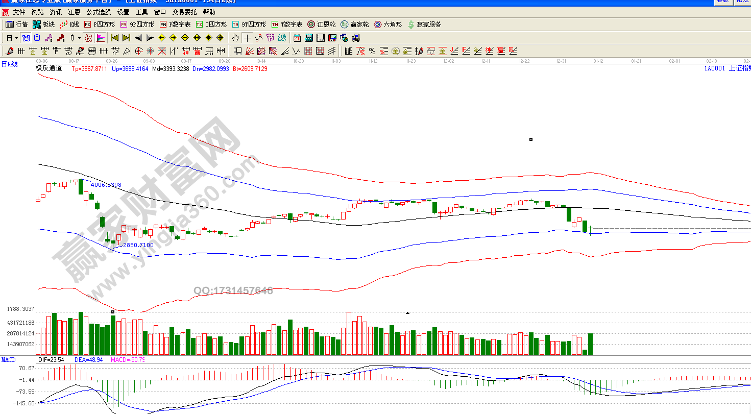
Task: Click the latest candlestick on the chart
Action: click(591, 229)
